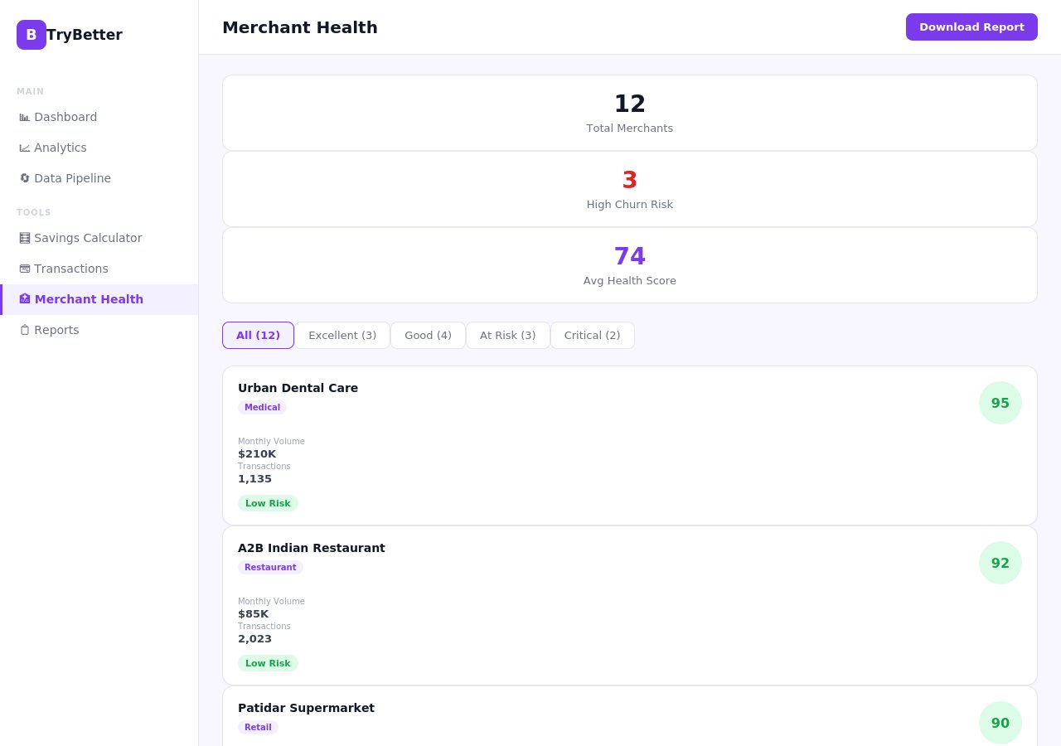The height and width of the screenshot is (746, 1061).
Task: Open the Savings Calculator icon under Tools
Action: [x=25, y=238]
